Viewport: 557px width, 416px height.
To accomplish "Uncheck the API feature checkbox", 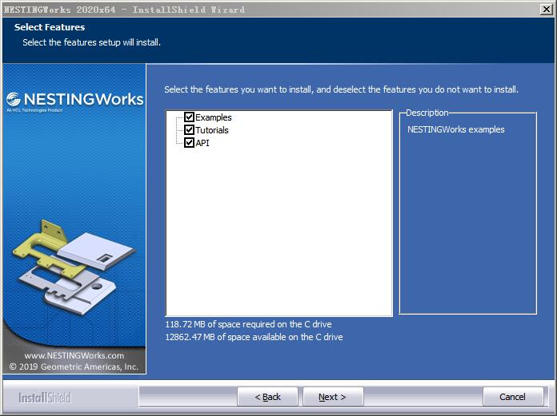I will (189, 142).
